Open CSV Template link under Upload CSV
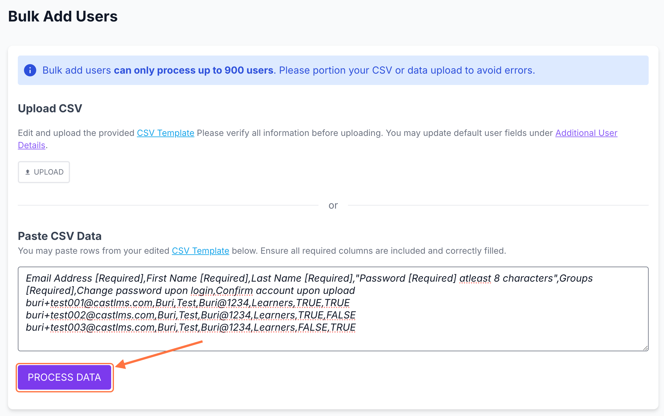664x416 pixels. 165,133
